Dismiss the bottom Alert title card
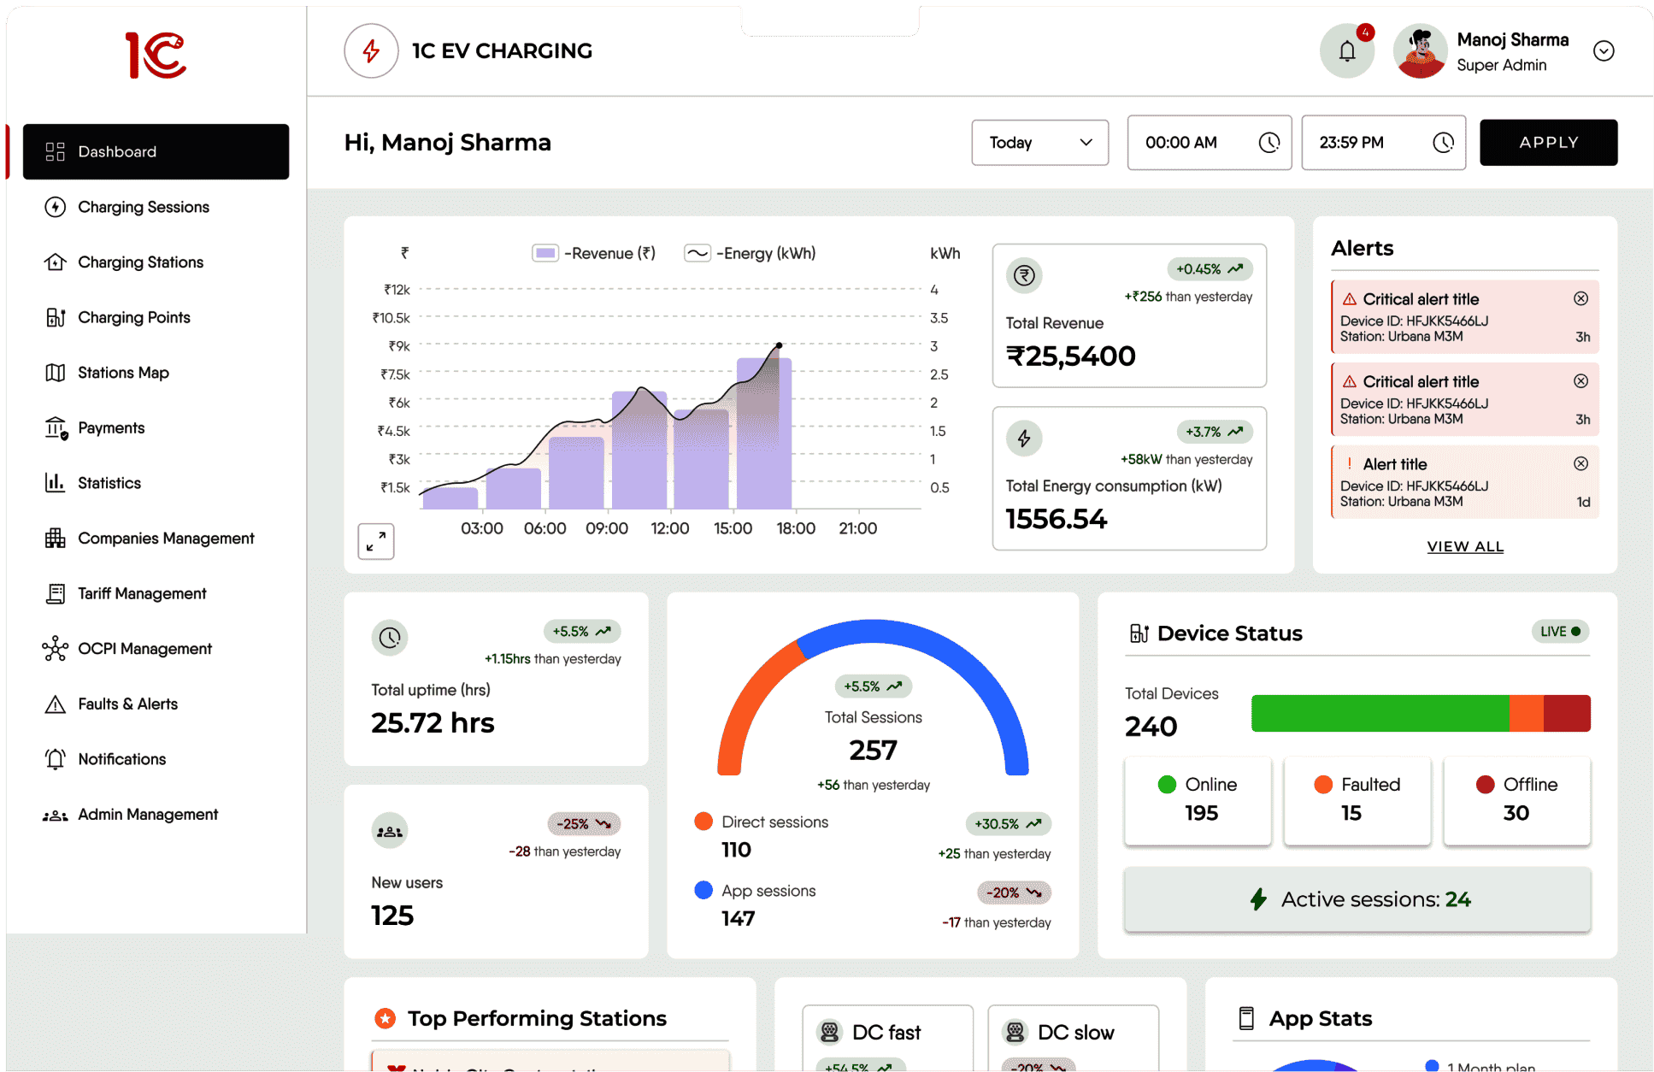 [1580, 463]
